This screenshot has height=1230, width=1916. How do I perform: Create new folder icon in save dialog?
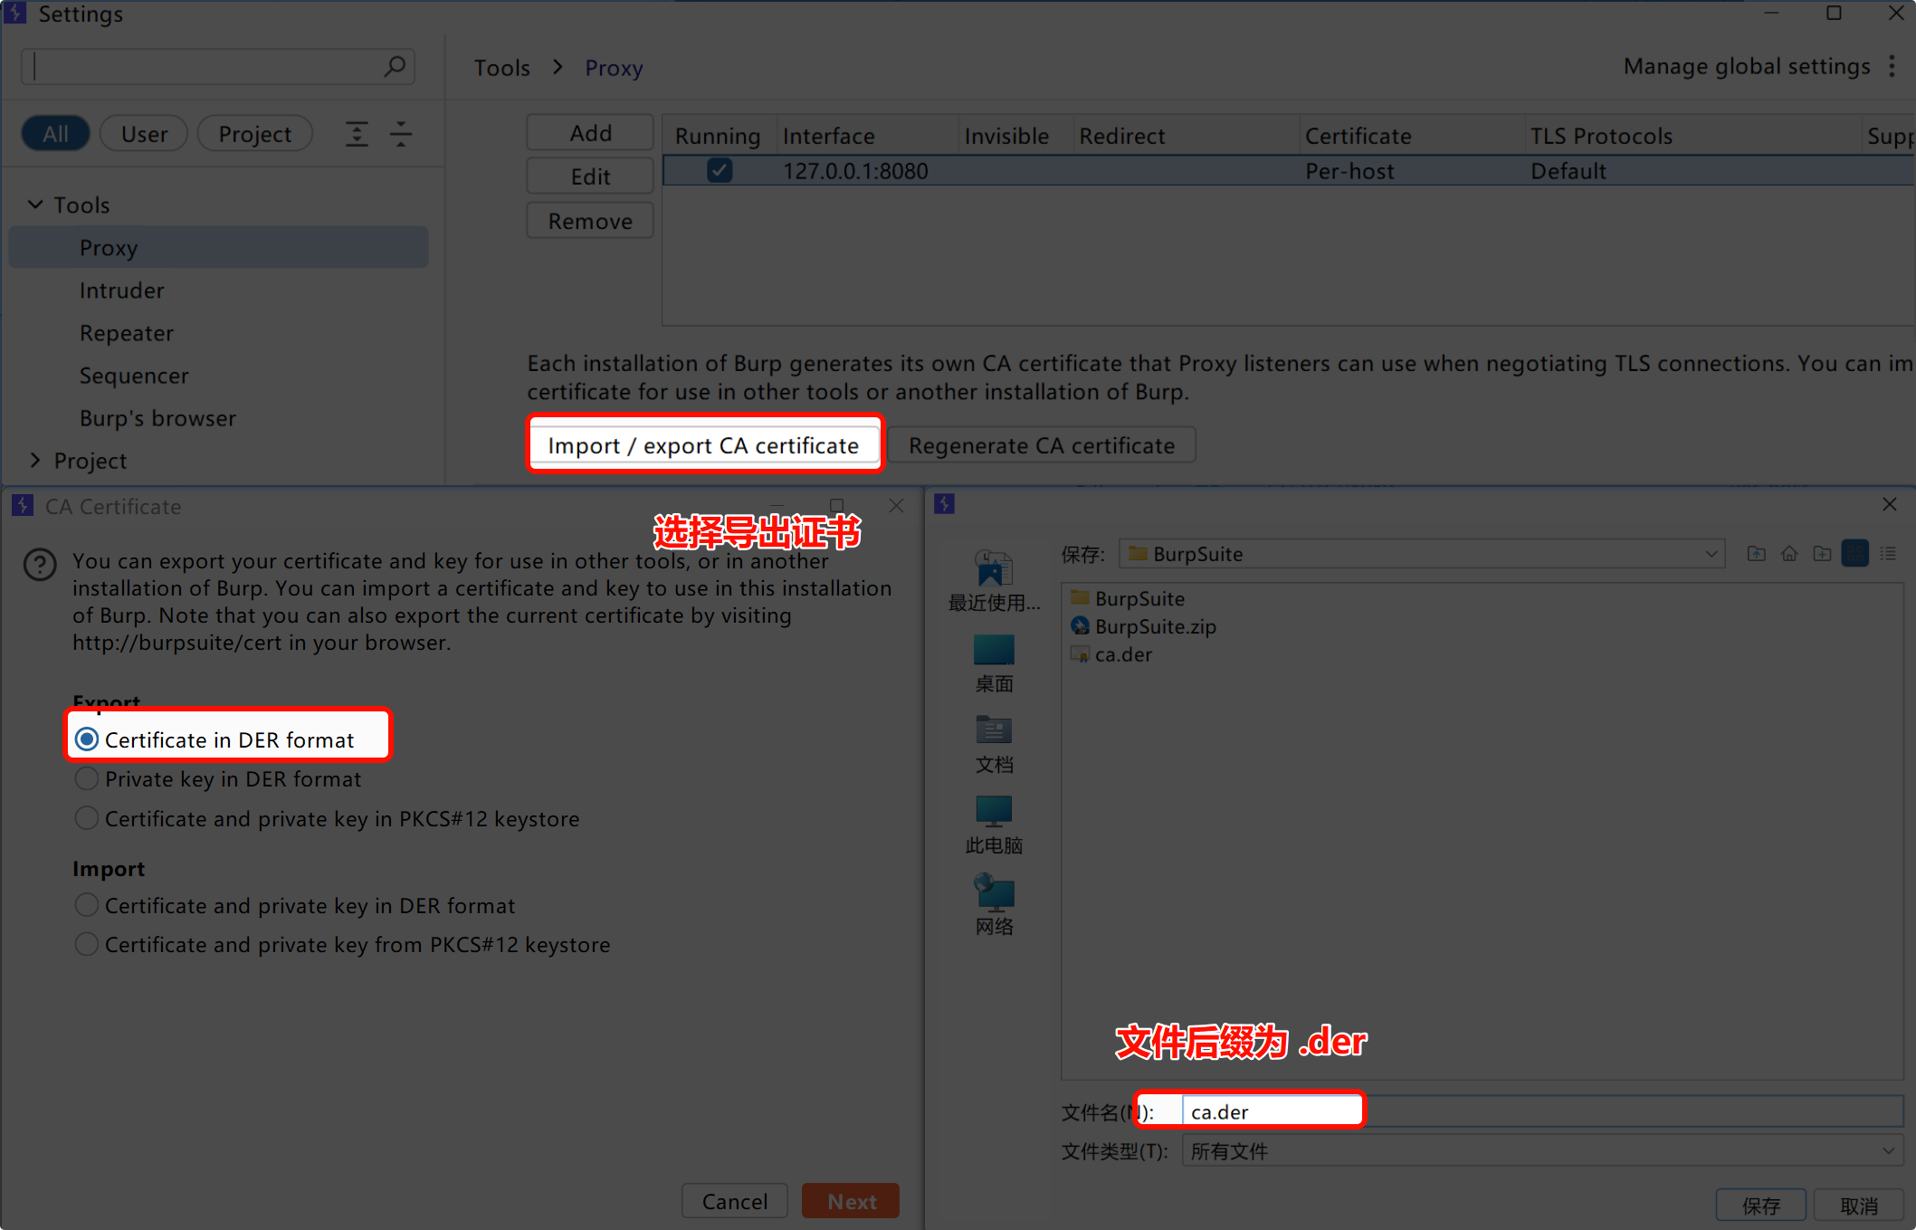1822,554
